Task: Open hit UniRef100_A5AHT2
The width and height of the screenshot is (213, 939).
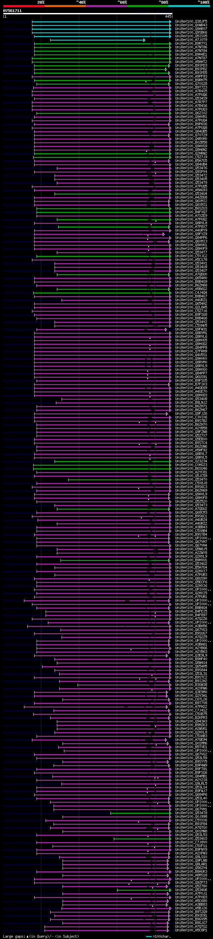Action: (191, 62)
